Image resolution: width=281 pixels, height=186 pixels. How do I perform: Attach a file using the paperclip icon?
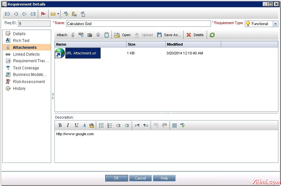point(73,35)
